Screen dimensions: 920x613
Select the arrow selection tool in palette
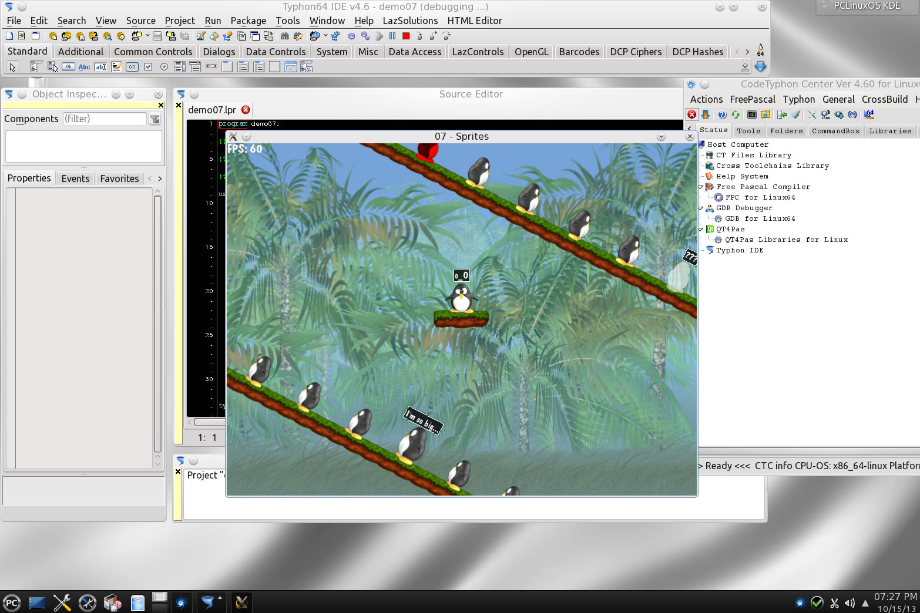tap(12, 67)
